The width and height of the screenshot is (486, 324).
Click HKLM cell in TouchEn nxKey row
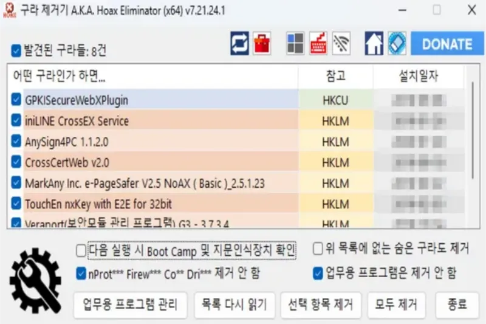(336, 204)
